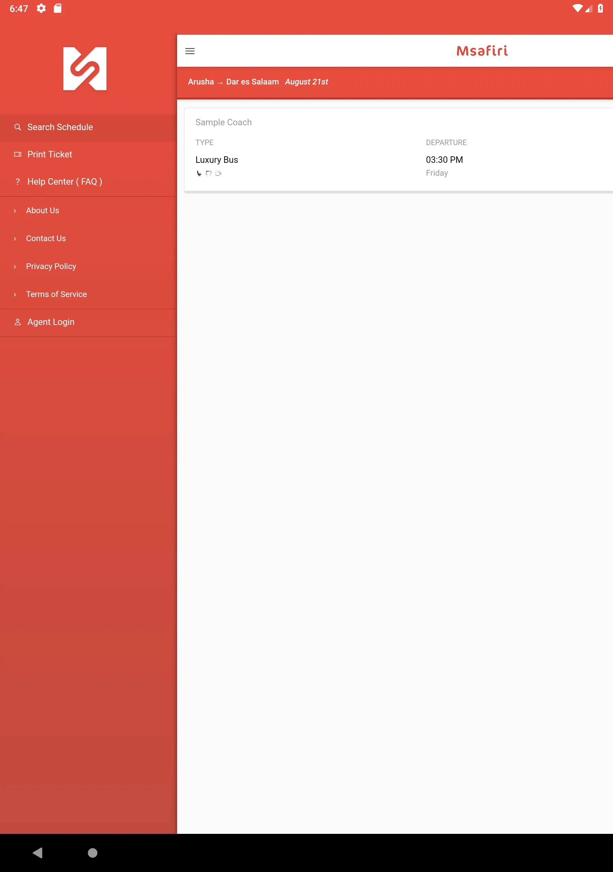Tap the DEPARTURE column label

coord(446,142)
